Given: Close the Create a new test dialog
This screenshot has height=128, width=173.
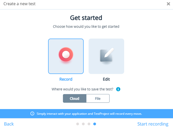Looking at the screenshot, I should [168, 4].
